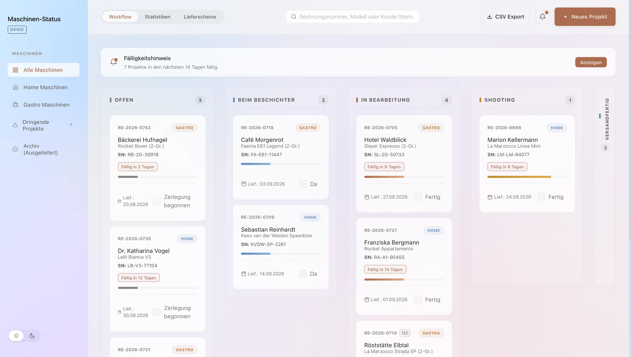The image size is (631, 357).
Task: Click the Archiv checkmark circle icon
Action: click(x=15, y=149)
